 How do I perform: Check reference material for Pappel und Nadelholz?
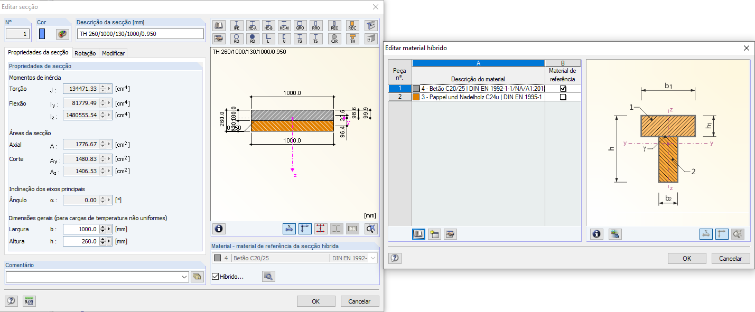563,97
